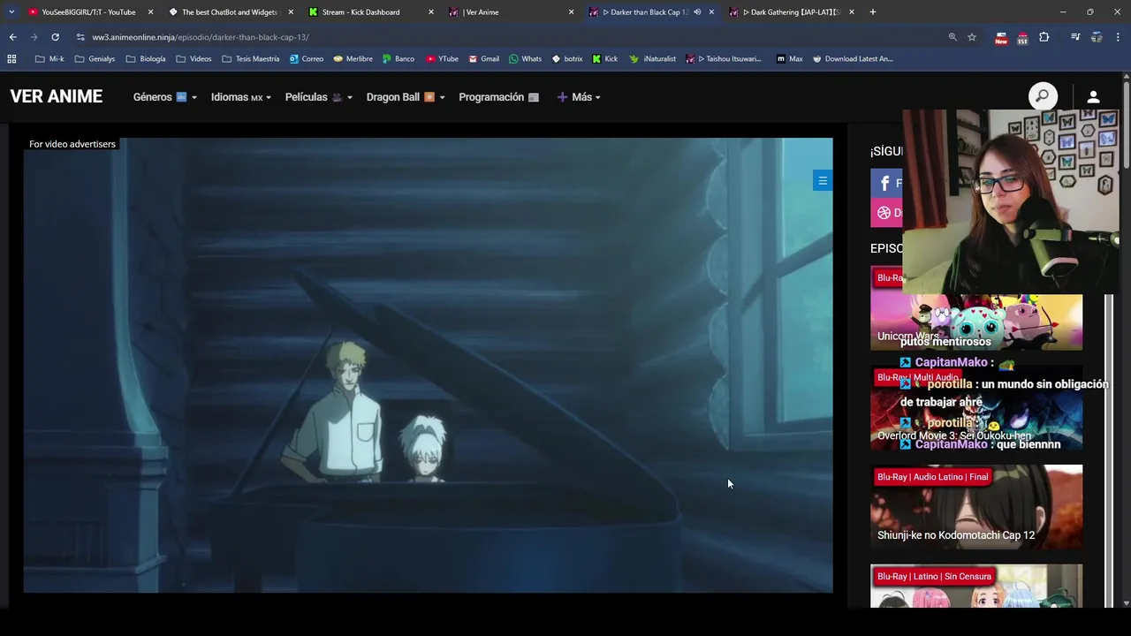Mute the Darker than Black tab audio

click(x=697, y=12)
